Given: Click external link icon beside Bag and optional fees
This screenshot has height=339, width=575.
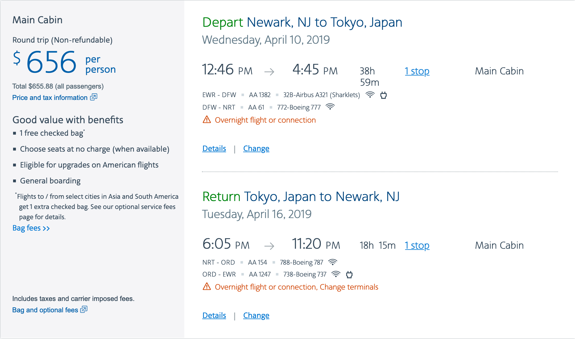Looking at the screenshot, I should click(84, 309).
